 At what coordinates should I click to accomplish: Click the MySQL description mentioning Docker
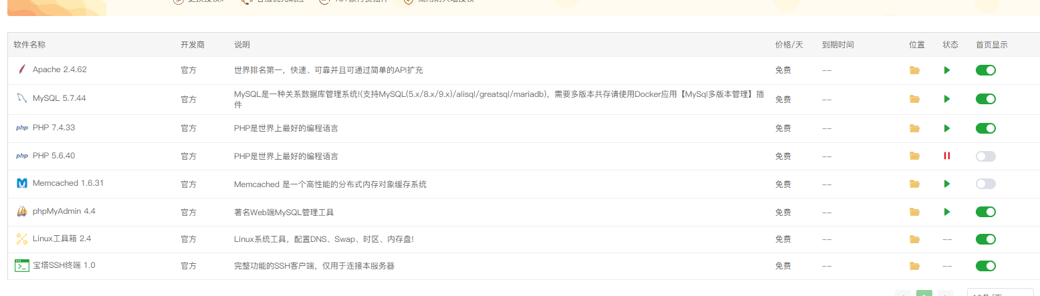499,100
